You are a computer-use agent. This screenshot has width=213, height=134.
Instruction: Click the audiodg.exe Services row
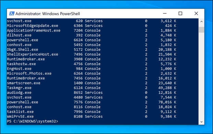(92, 93)
